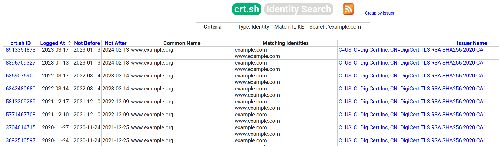Sort by Issuer Name column

tap(472, 43)
